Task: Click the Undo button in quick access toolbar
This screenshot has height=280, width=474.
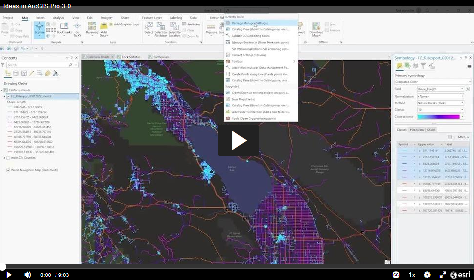Action: (23, 48)
